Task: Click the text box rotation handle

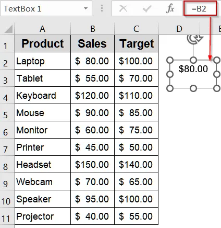Action: coord(195,39)
